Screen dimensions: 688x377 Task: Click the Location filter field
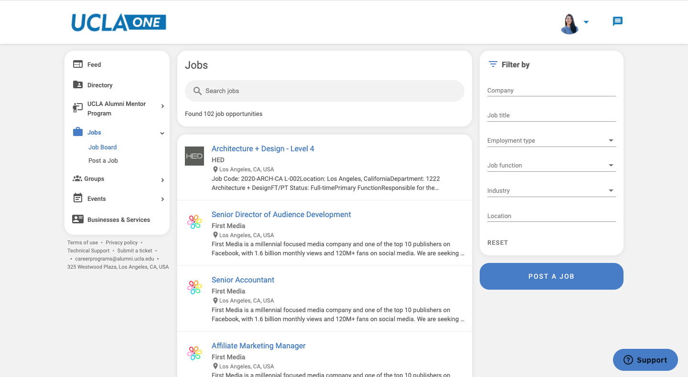point(551,216)
